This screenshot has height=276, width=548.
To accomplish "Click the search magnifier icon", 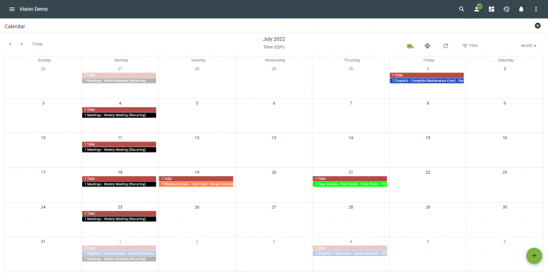I will (461, 9).
